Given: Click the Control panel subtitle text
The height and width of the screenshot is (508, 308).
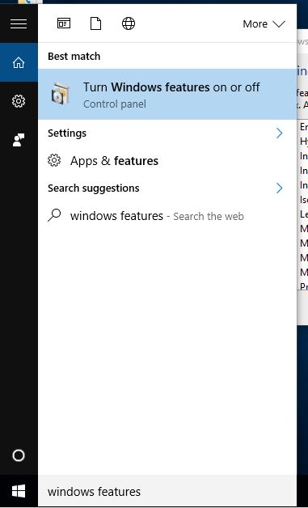Looking at the screenshot, I should tap(115, 104).
